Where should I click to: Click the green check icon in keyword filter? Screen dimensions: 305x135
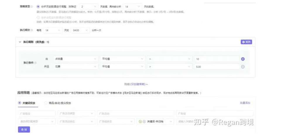pyautogui.click(x=140, y=121)
